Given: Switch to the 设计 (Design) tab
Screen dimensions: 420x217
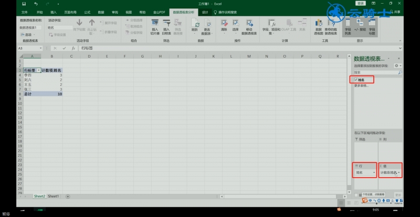Looking at the screenshot, I should (205, 12).
